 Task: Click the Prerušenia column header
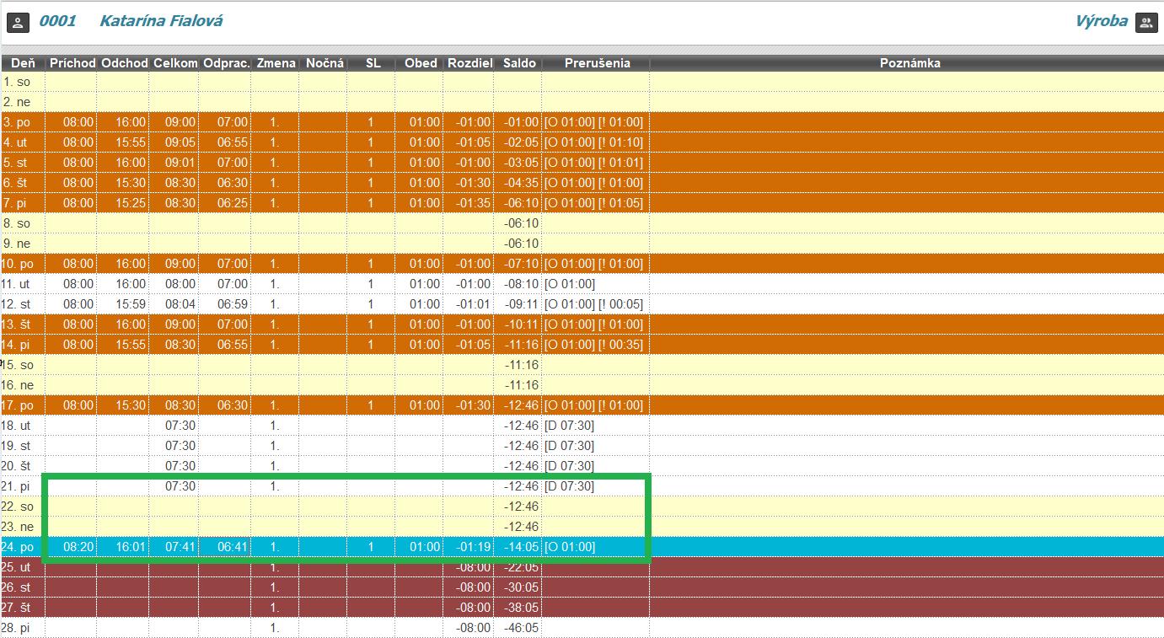[597, 63]
